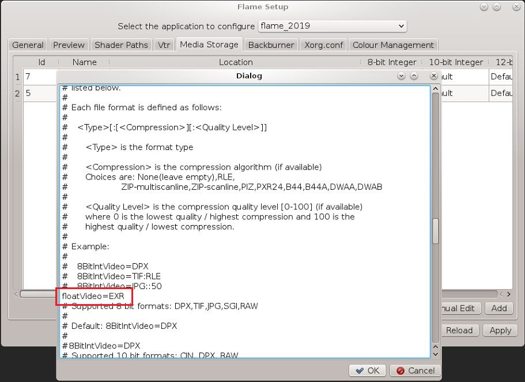This screenshot has height=382, width=525.
Task: Click the roll-up chevron on Flame Setup titlebar
Action: click(x=496, y=7)
